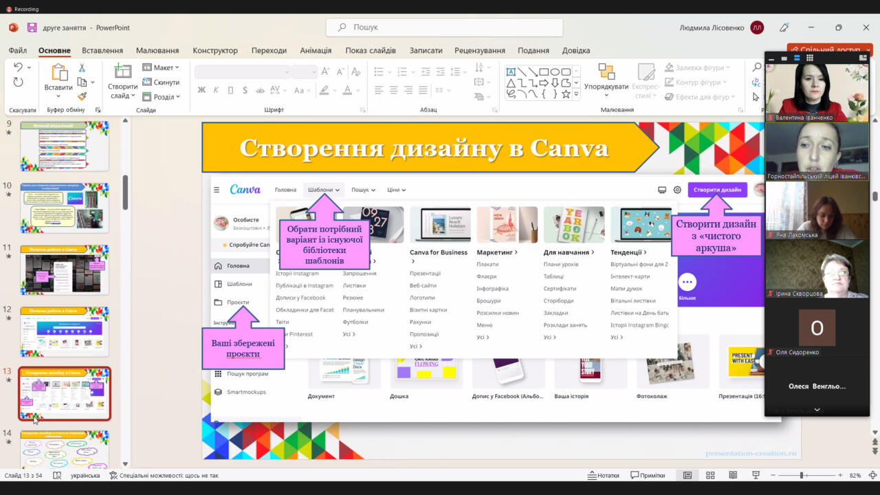Select slide 11 thumbnail

click(64, 269)
